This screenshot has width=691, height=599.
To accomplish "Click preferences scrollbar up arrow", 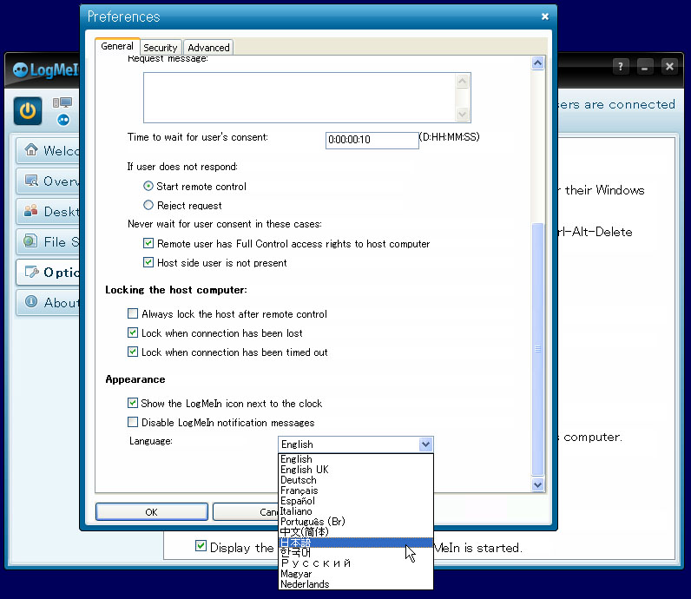I will 537,63.
